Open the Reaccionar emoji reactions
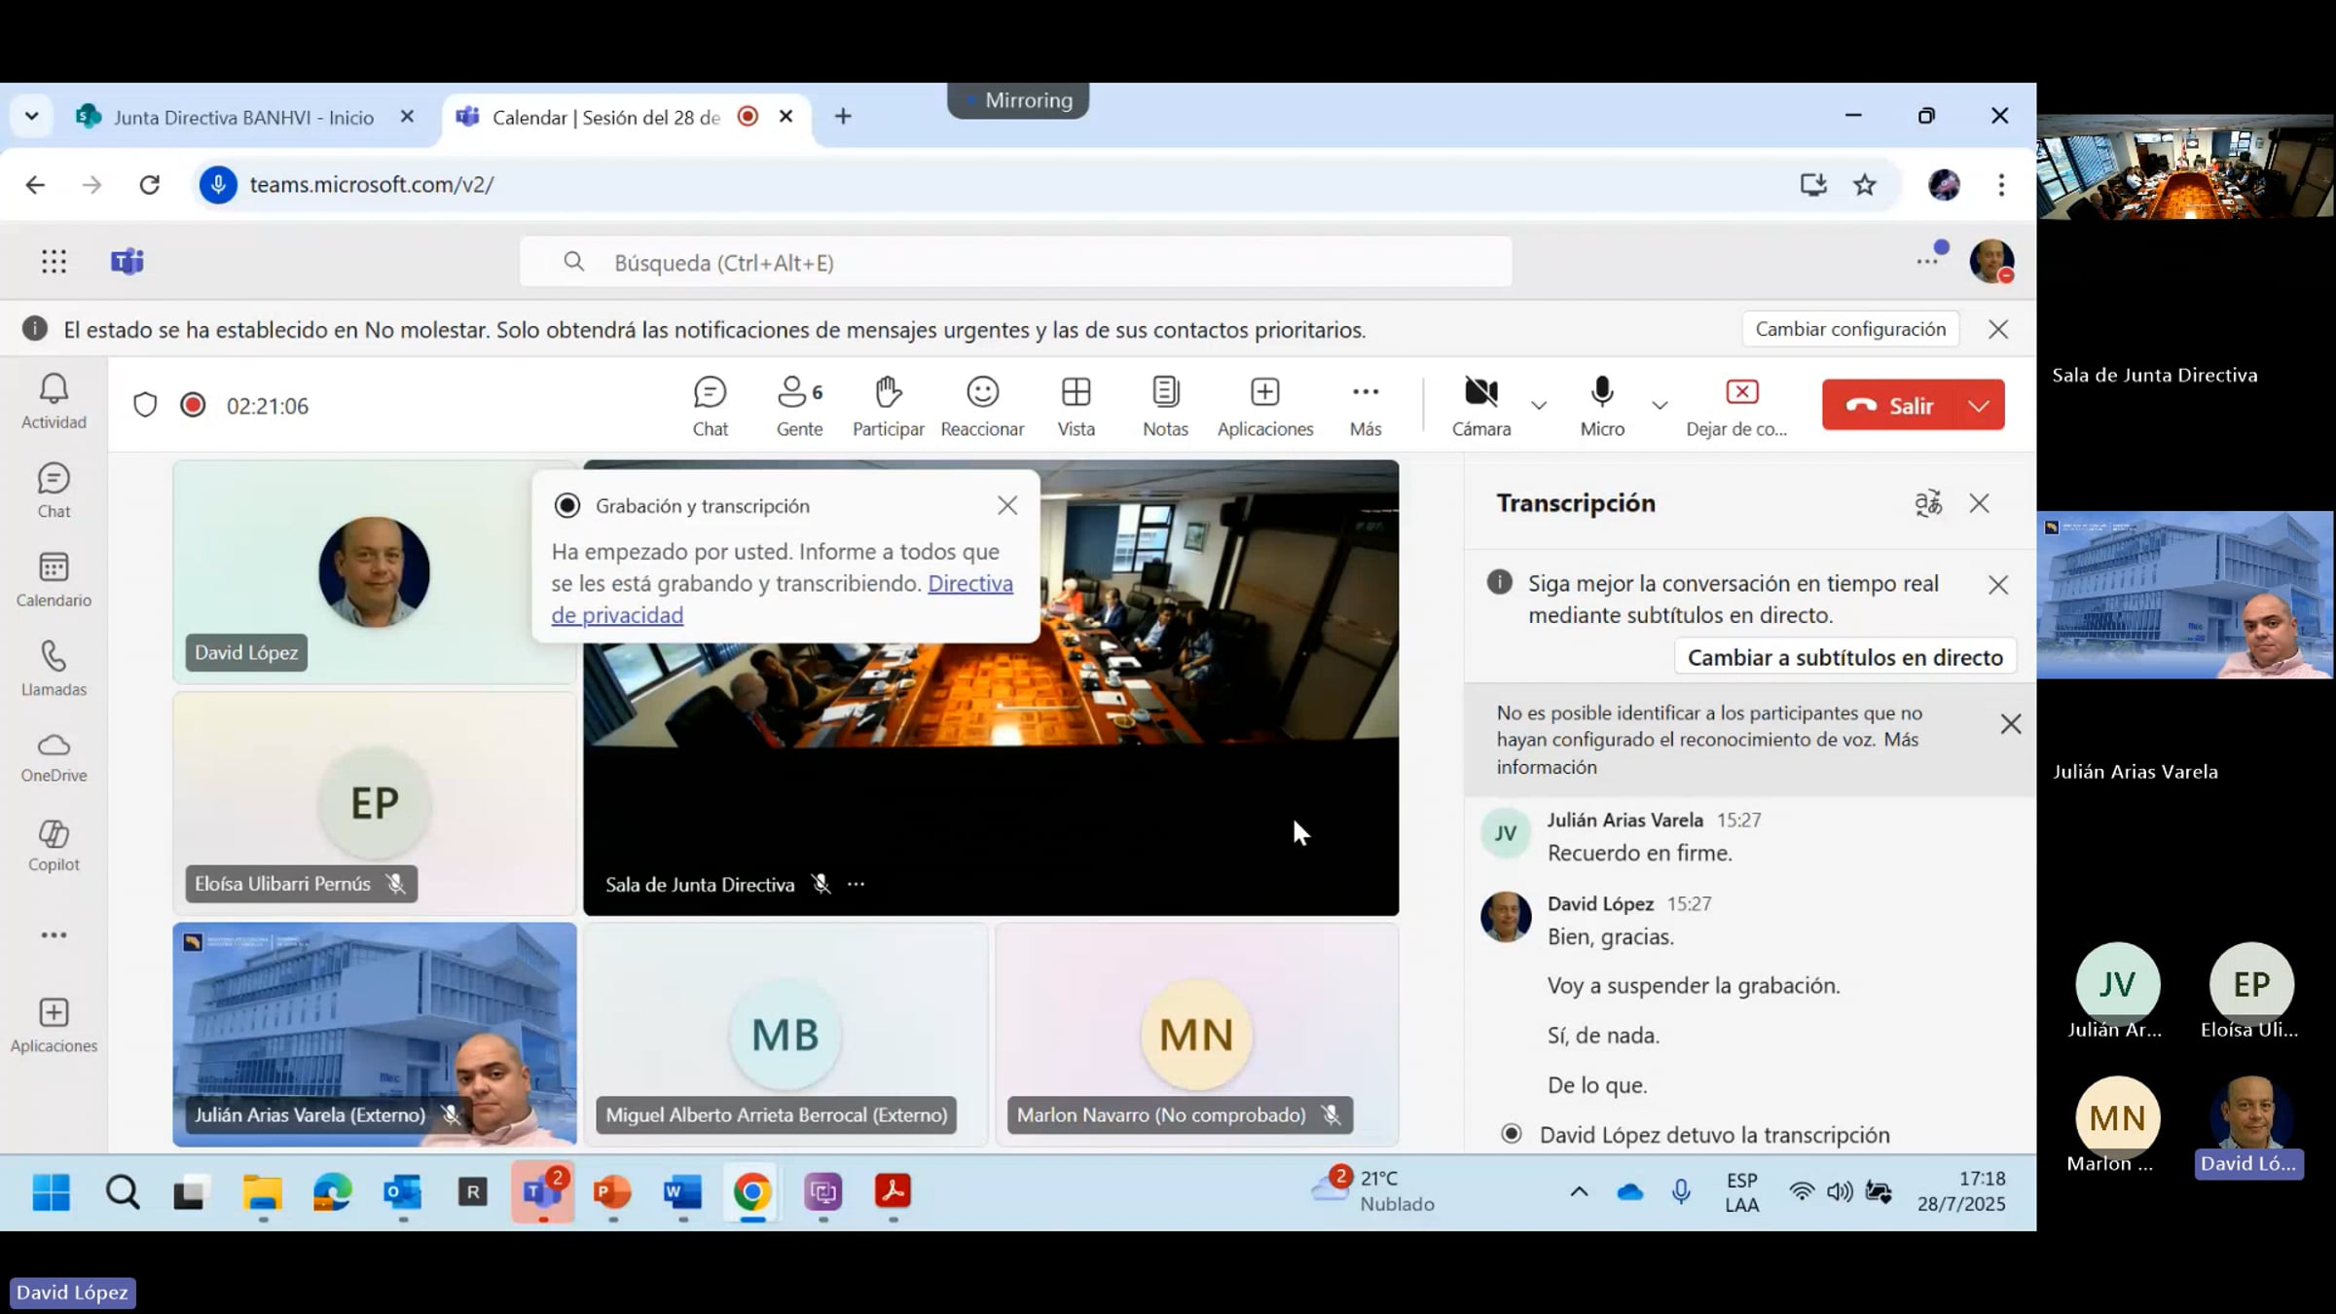The height and width of the screenshot is (1314, 2336). click(x=982, y=406)
